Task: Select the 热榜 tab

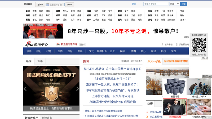Action: coord(150,103)
